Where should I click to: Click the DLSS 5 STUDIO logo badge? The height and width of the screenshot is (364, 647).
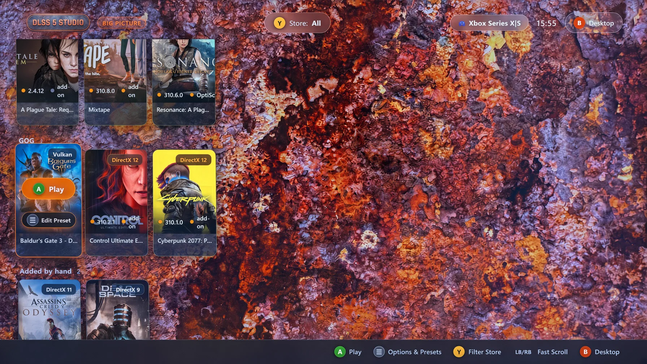pyautogui.click(x=58, y=22)
